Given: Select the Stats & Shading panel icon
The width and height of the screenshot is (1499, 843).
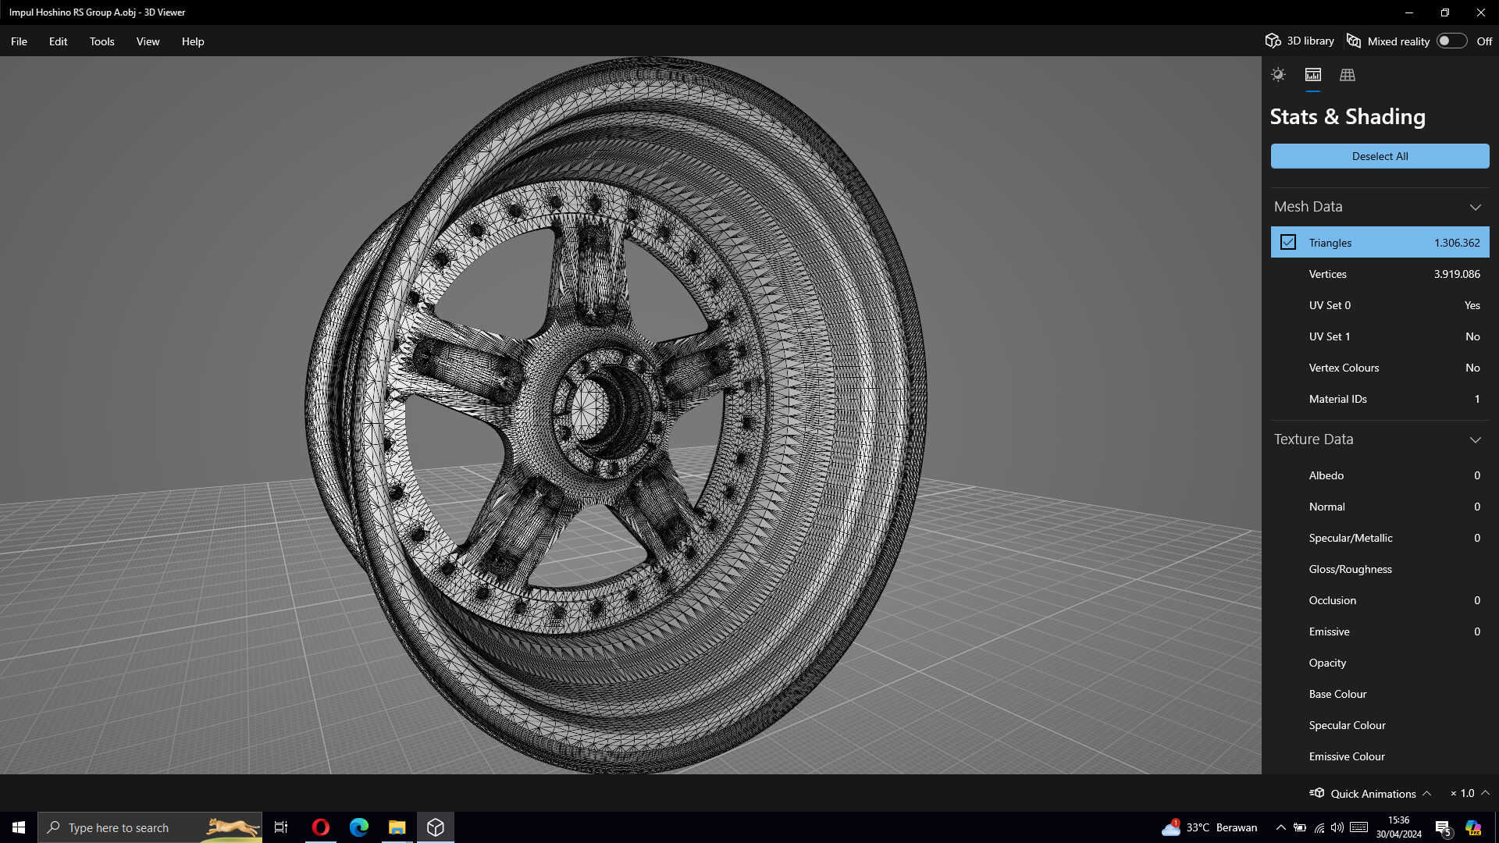Looking at the screenshot, I should point(1312,75).
